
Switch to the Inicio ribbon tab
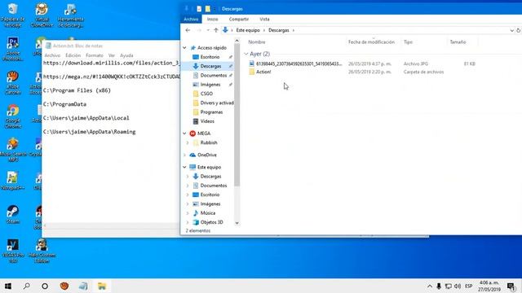coord(212,20)
